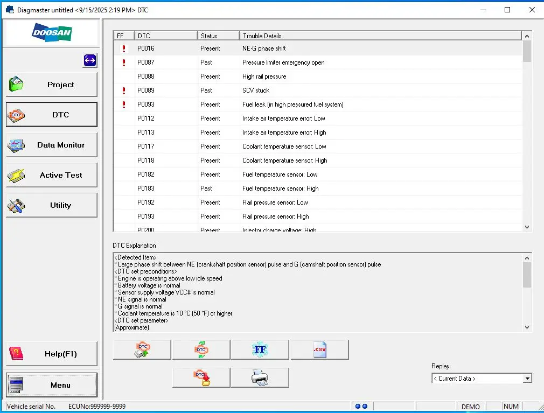Open Utility
Image resolution: width=544 pixels, height=413 pixels.
[x=52, y=205]
